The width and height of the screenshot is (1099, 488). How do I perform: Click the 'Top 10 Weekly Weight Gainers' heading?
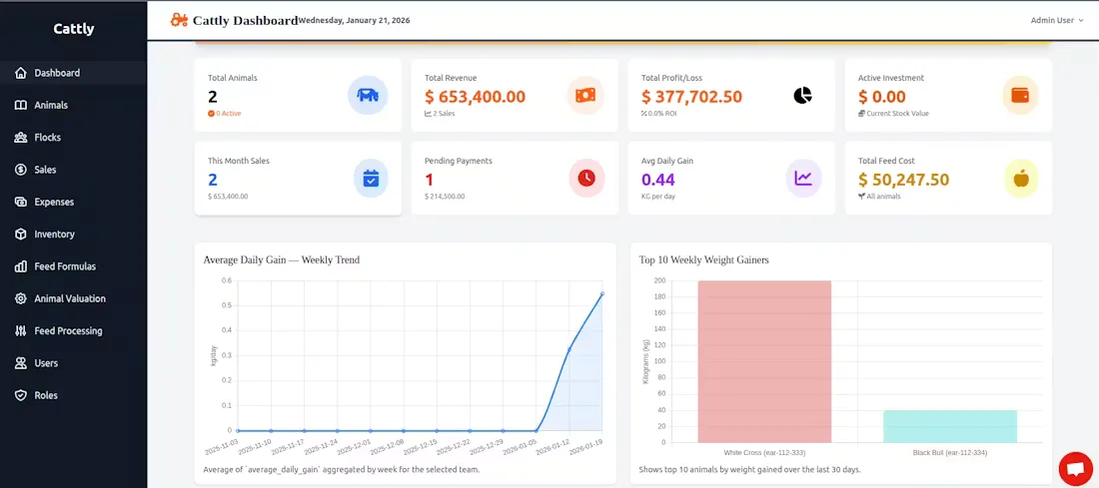click(703, 259)
